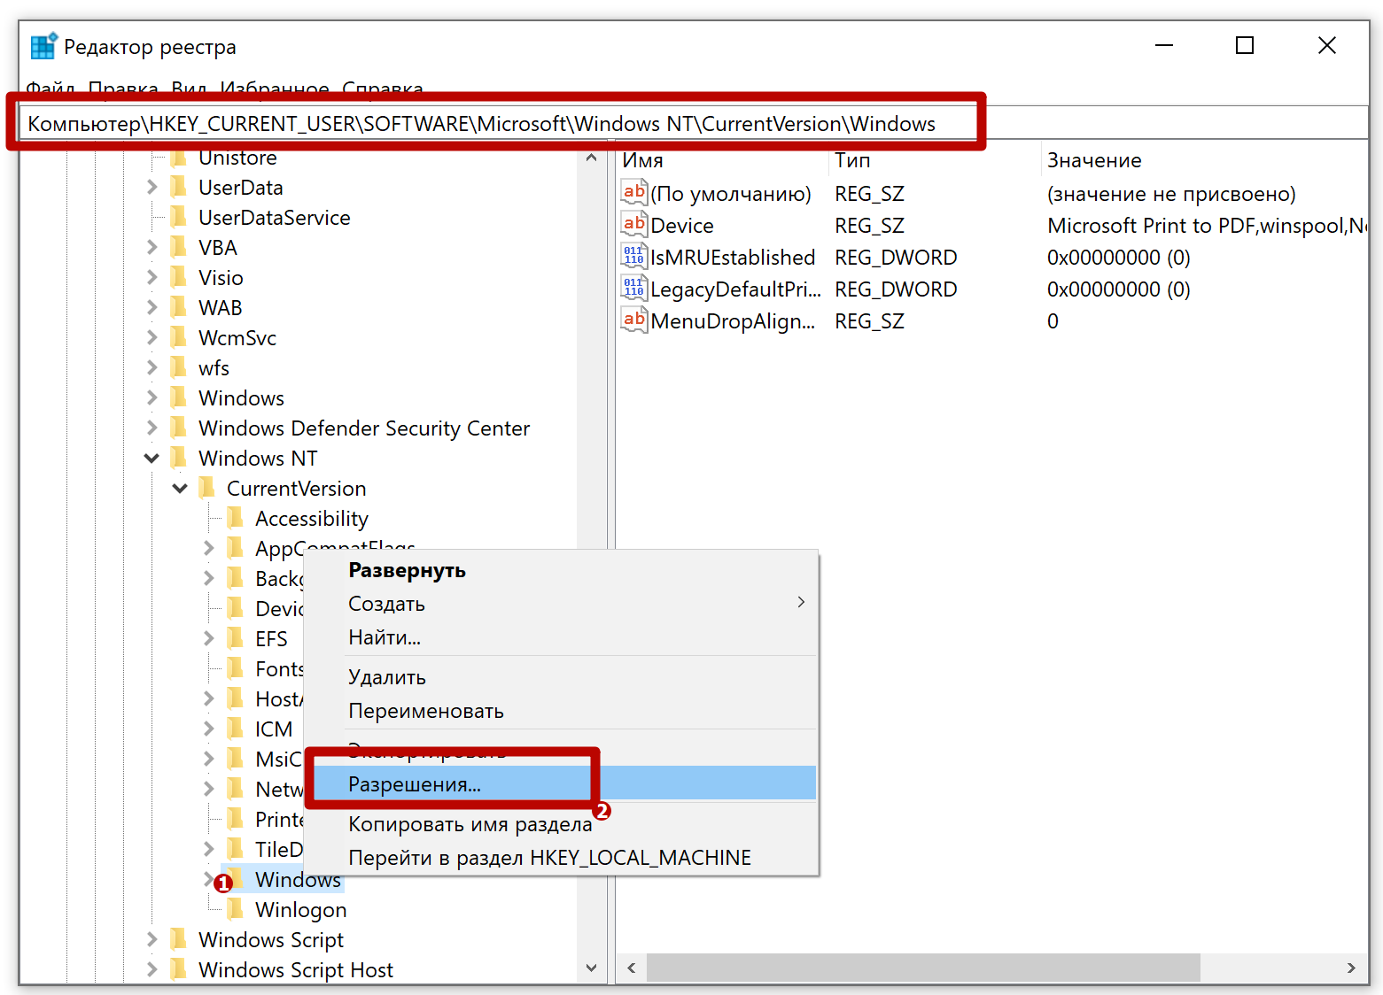The height and width of the screenshot is (995, 1383).
Task: Expand the Windows Script Host node
Action: point(152,970)
